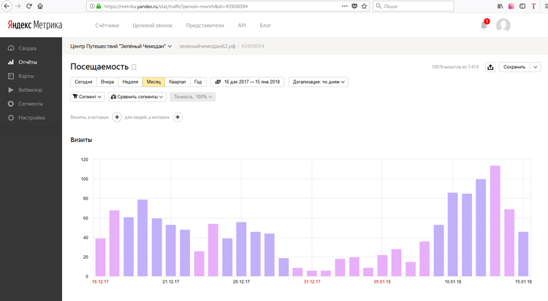The image size is (548, 301).
Task: Go to Целевой звонок in top menu
Action: click(x=152, y=26)
